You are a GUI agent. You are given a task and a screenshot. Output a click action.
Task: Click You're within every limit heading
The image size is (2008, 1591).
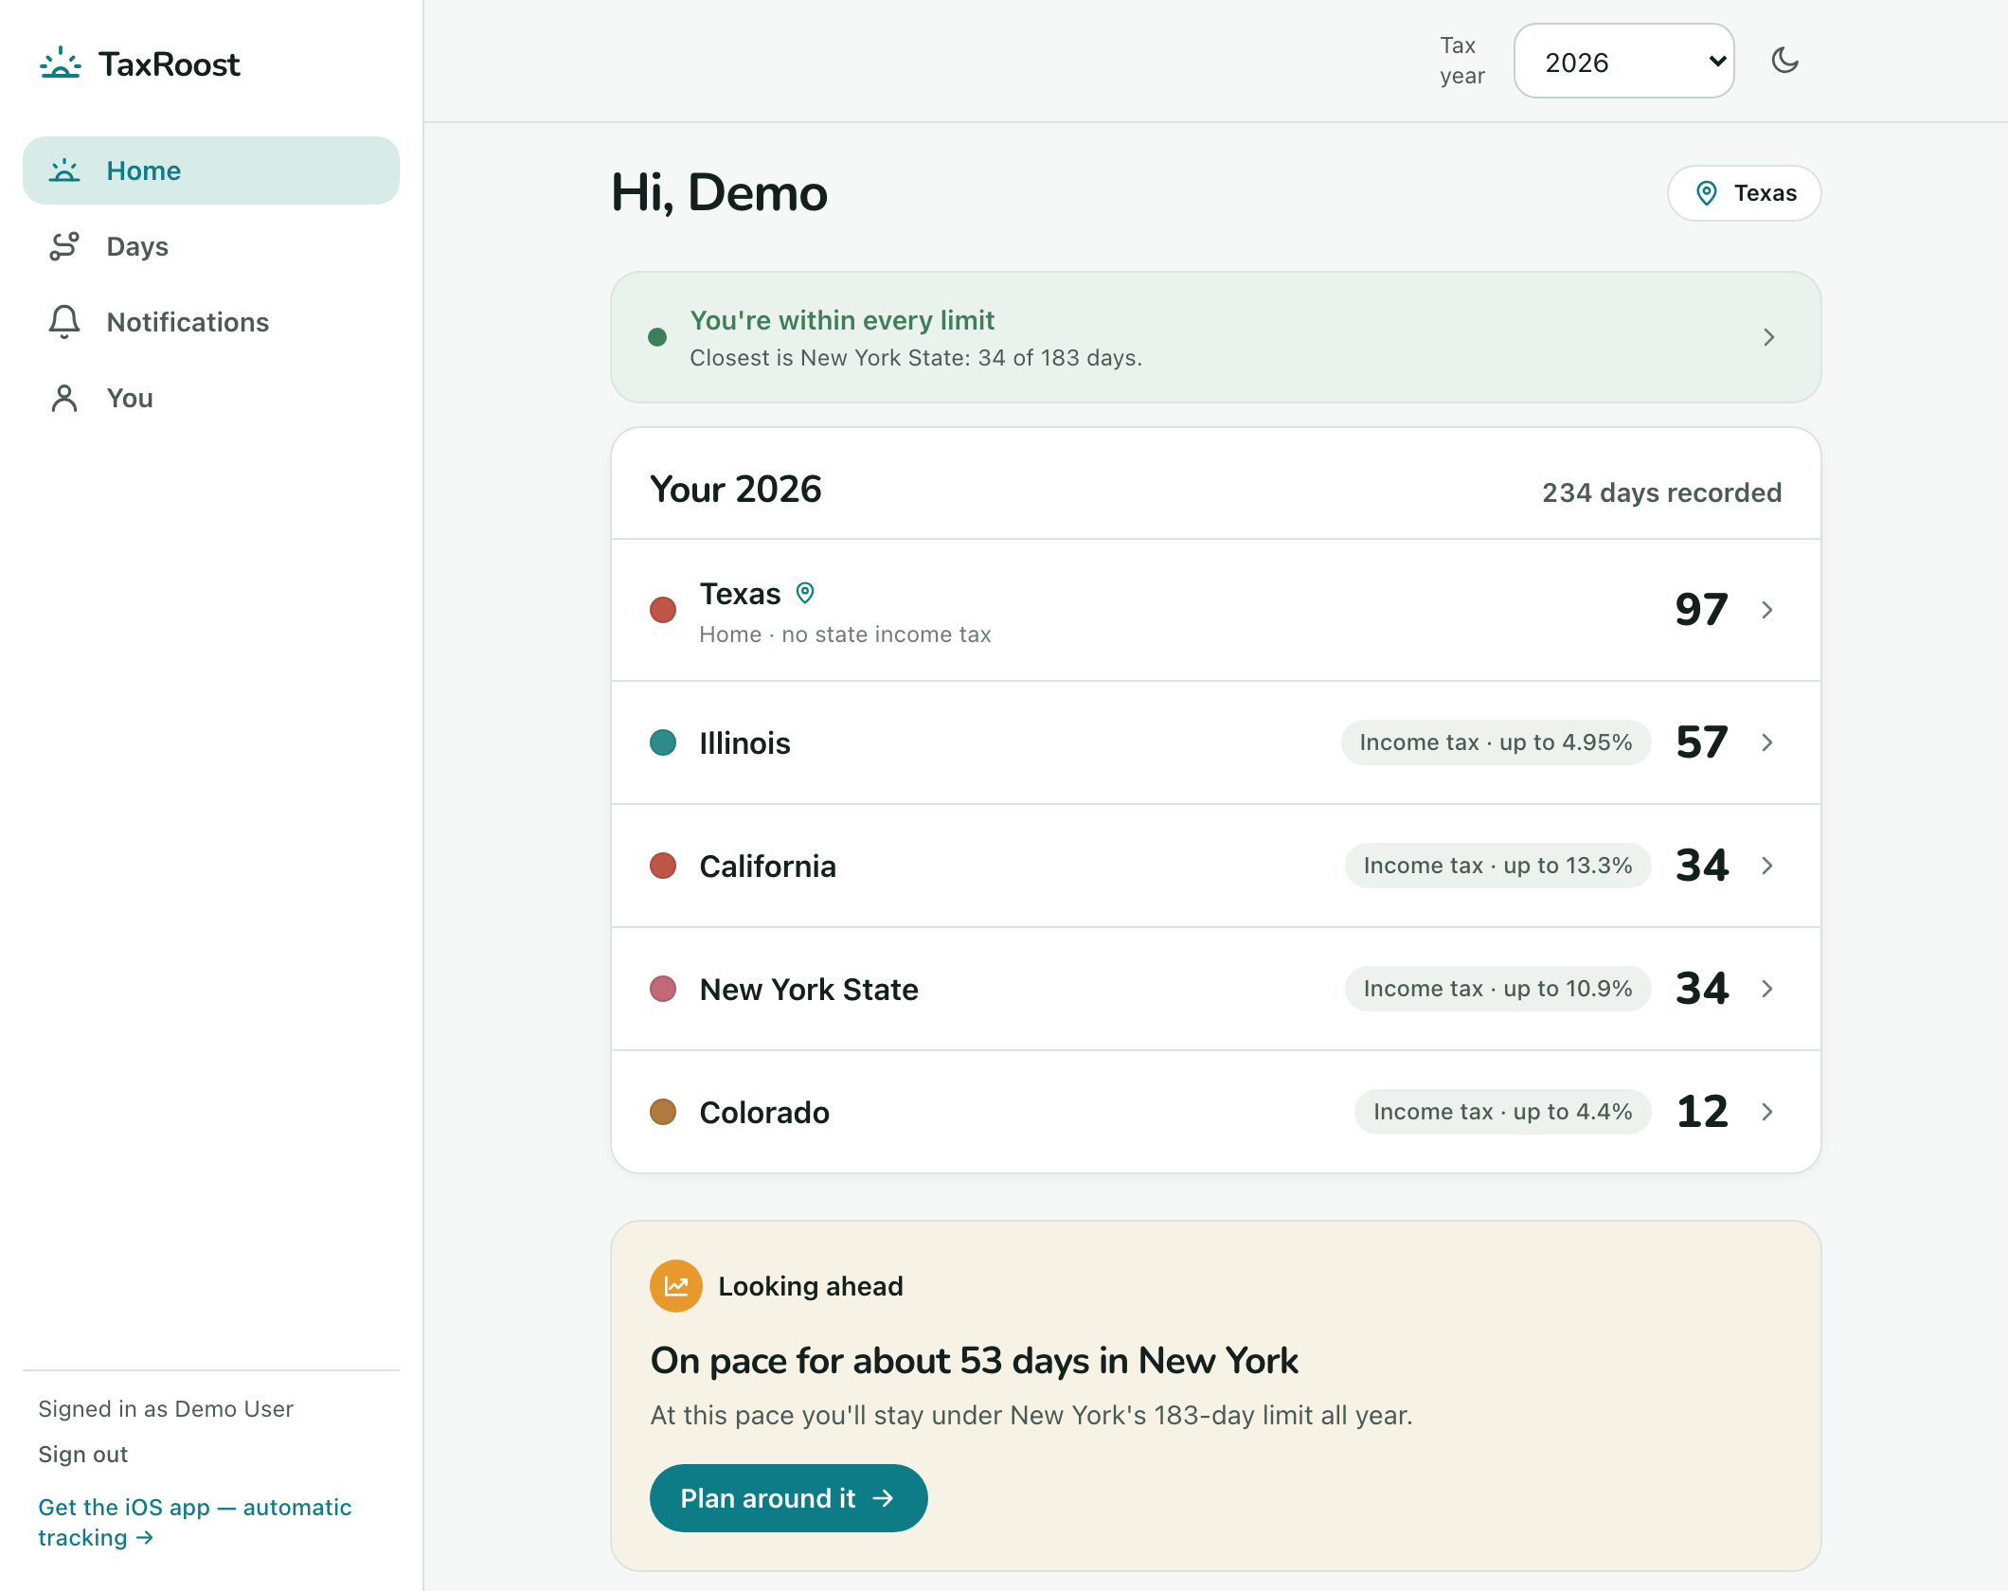[842, 320]
